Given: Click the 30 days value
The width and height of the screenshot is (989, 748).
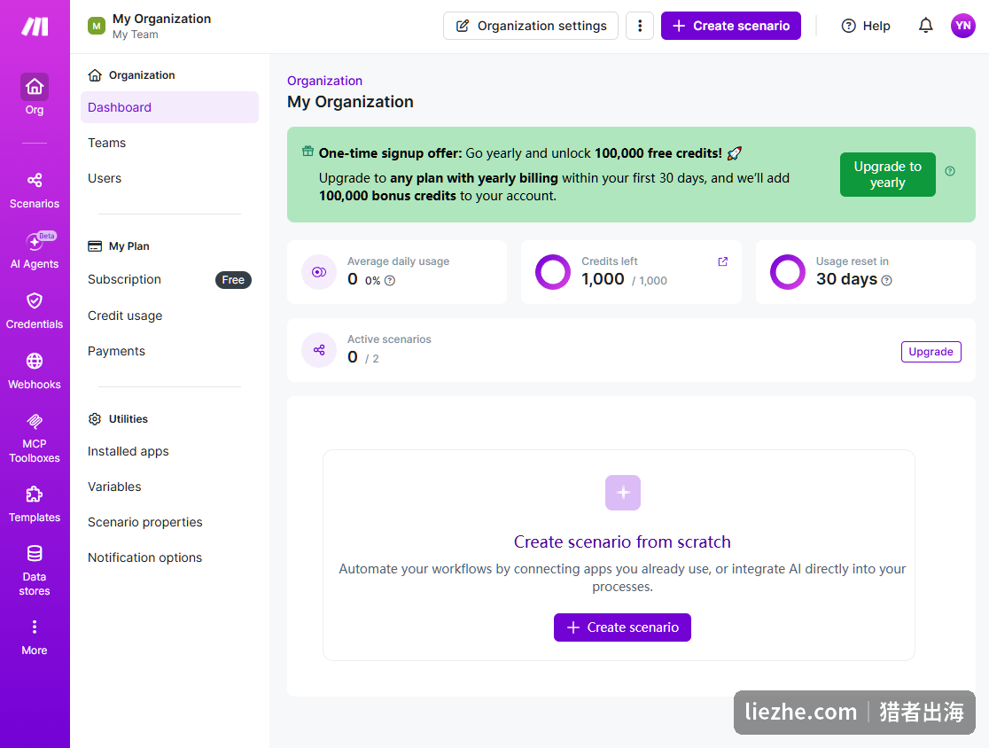Looking at the screenshot, I should [x=846, y=279].
